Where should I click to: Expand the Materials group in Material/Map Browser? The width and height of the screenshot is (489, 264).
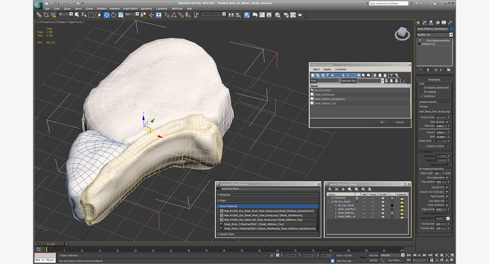coord(268,195)
